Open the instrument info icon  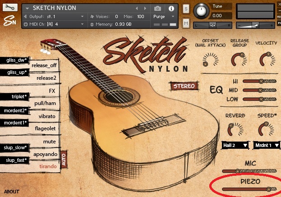171,8
